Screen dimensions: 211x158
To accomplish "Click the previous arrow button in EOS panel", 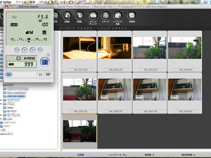I will pos(24,50).
